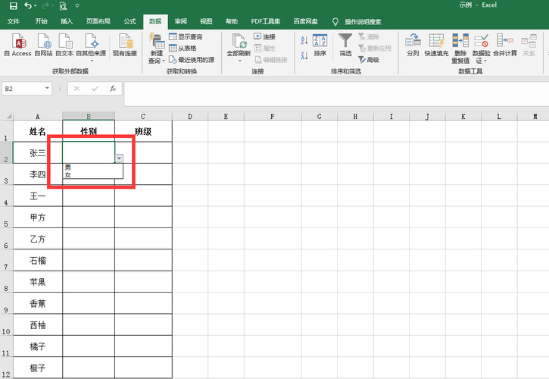Click the Save icon in title bar

click(13, 5)
